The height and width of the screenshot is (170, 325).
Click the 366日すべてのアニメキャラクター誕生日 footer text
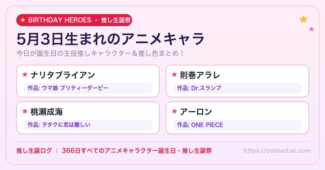pyautogui.click(x=119, y=151)
